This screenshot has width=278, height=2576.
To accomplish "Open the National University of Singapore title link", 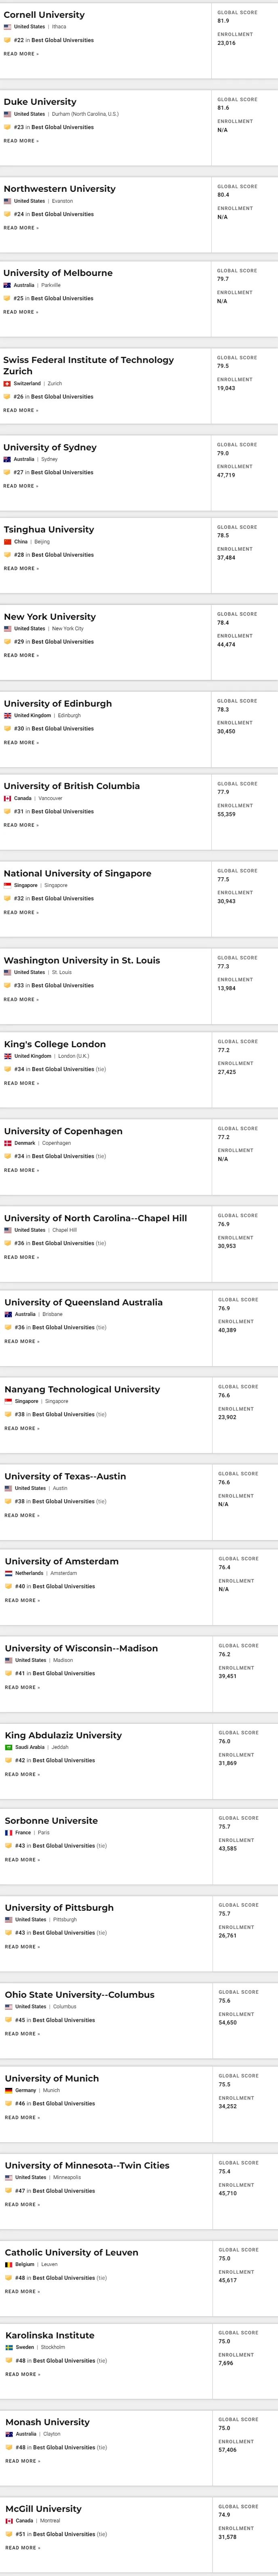I will pyautogui.click(x=78, y=873).
